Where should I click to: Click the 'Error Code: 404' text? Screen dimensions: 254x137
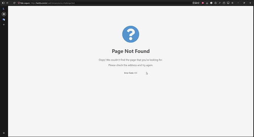tap(131, 73)
